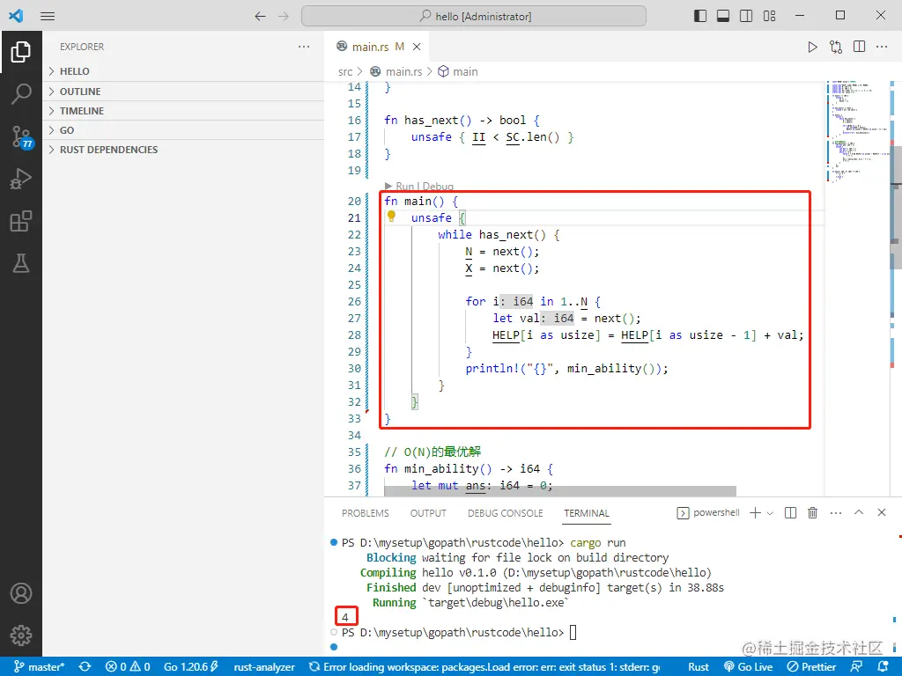This screenshot has height=676, width=902.
Task: Click src in the breadcrumb
Action: [x=345, y=72]
